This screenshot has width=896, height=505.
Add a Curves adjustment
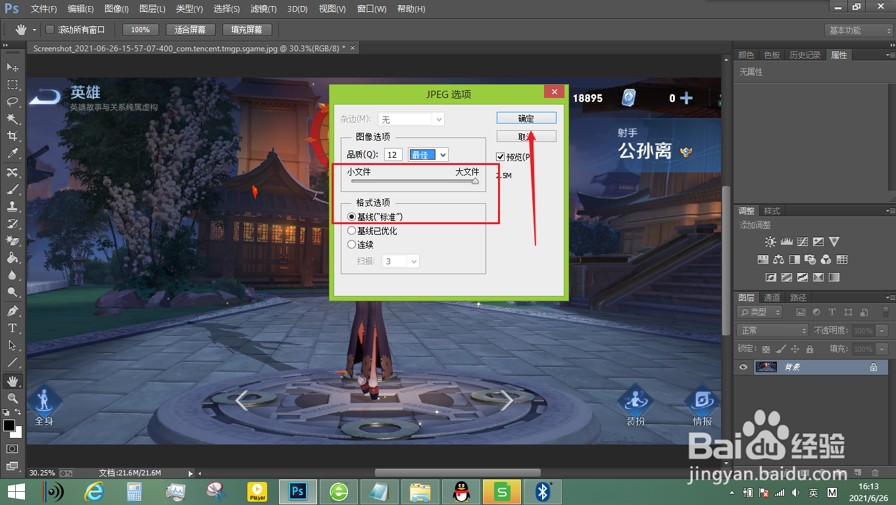(x=802, y=242)
